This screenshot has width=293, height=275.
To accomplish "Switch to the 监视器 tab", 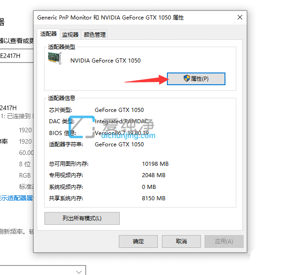I will (x=70, y=34).
